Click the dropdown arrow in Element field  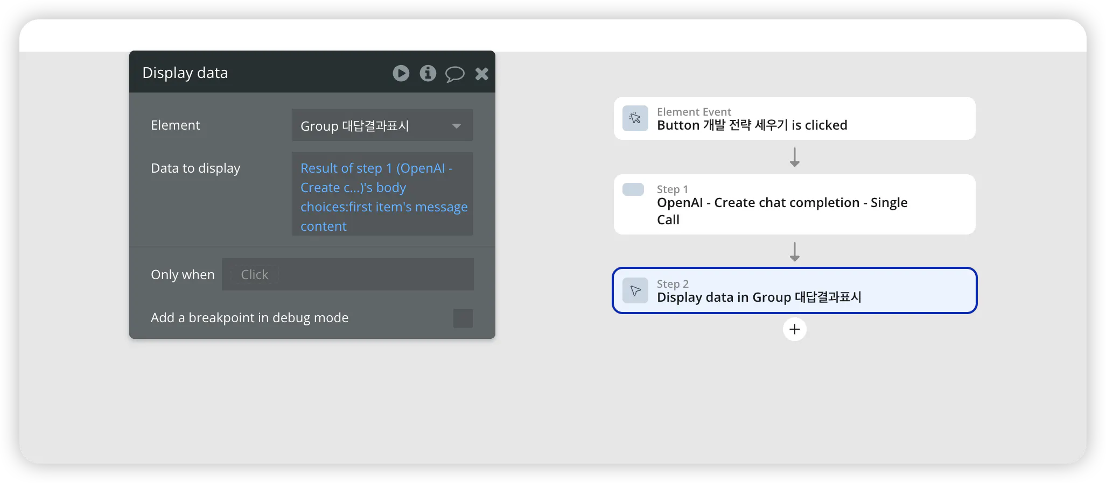(x=457, y=126)
